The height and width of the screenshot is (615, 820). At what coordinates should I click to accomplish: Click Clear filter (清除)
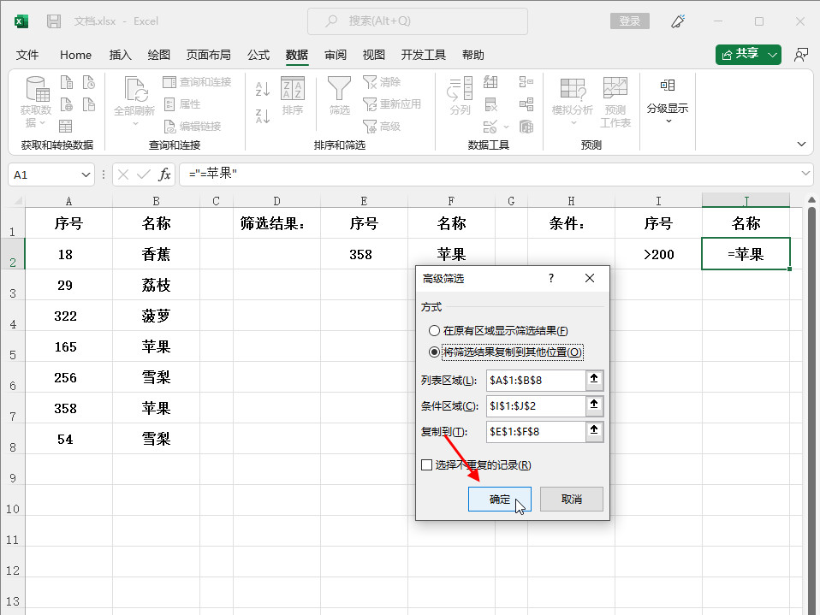[382, 82]
